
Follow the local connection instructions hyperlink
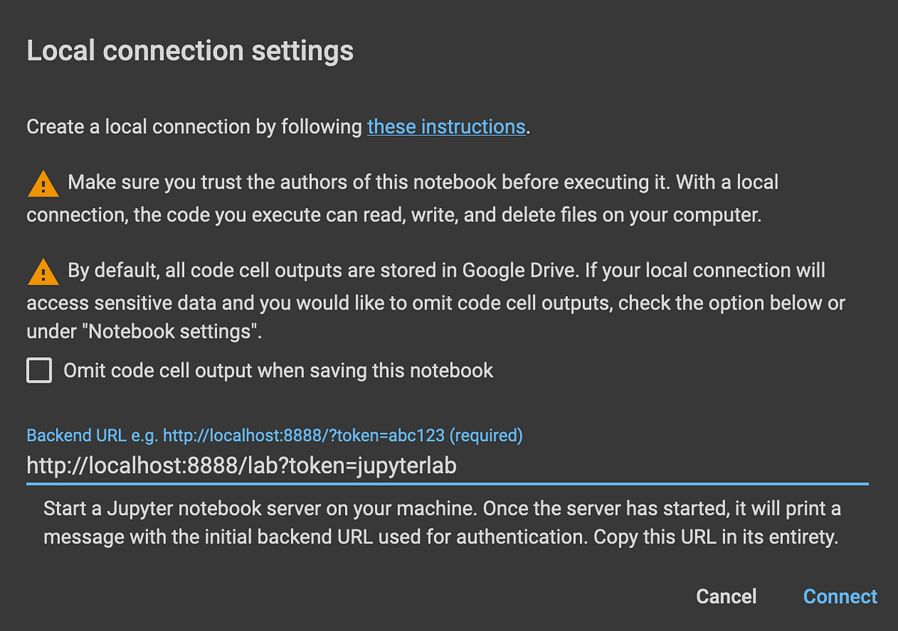point(446,126)
